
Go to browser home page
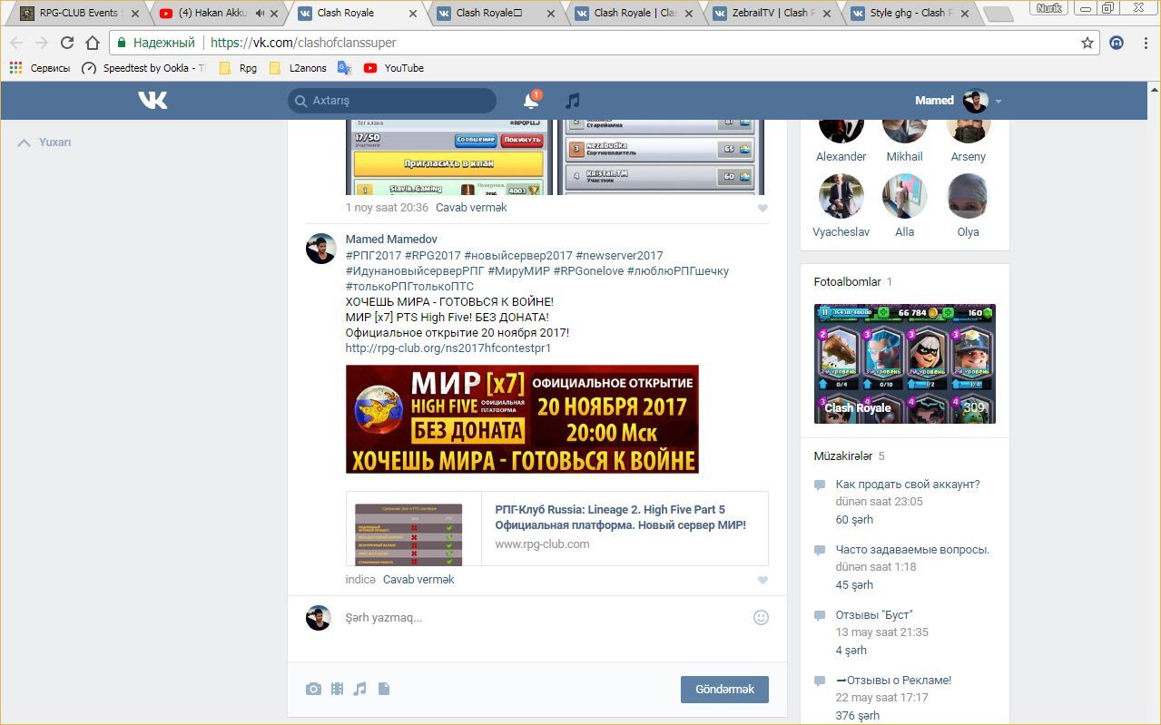click(92, 43)
